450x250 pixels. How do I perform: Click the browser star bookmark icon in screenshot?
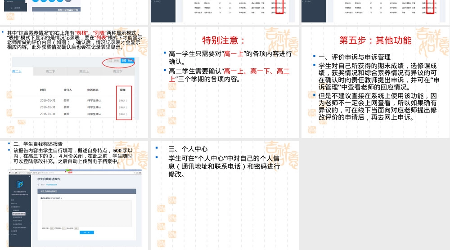[137, 173]
